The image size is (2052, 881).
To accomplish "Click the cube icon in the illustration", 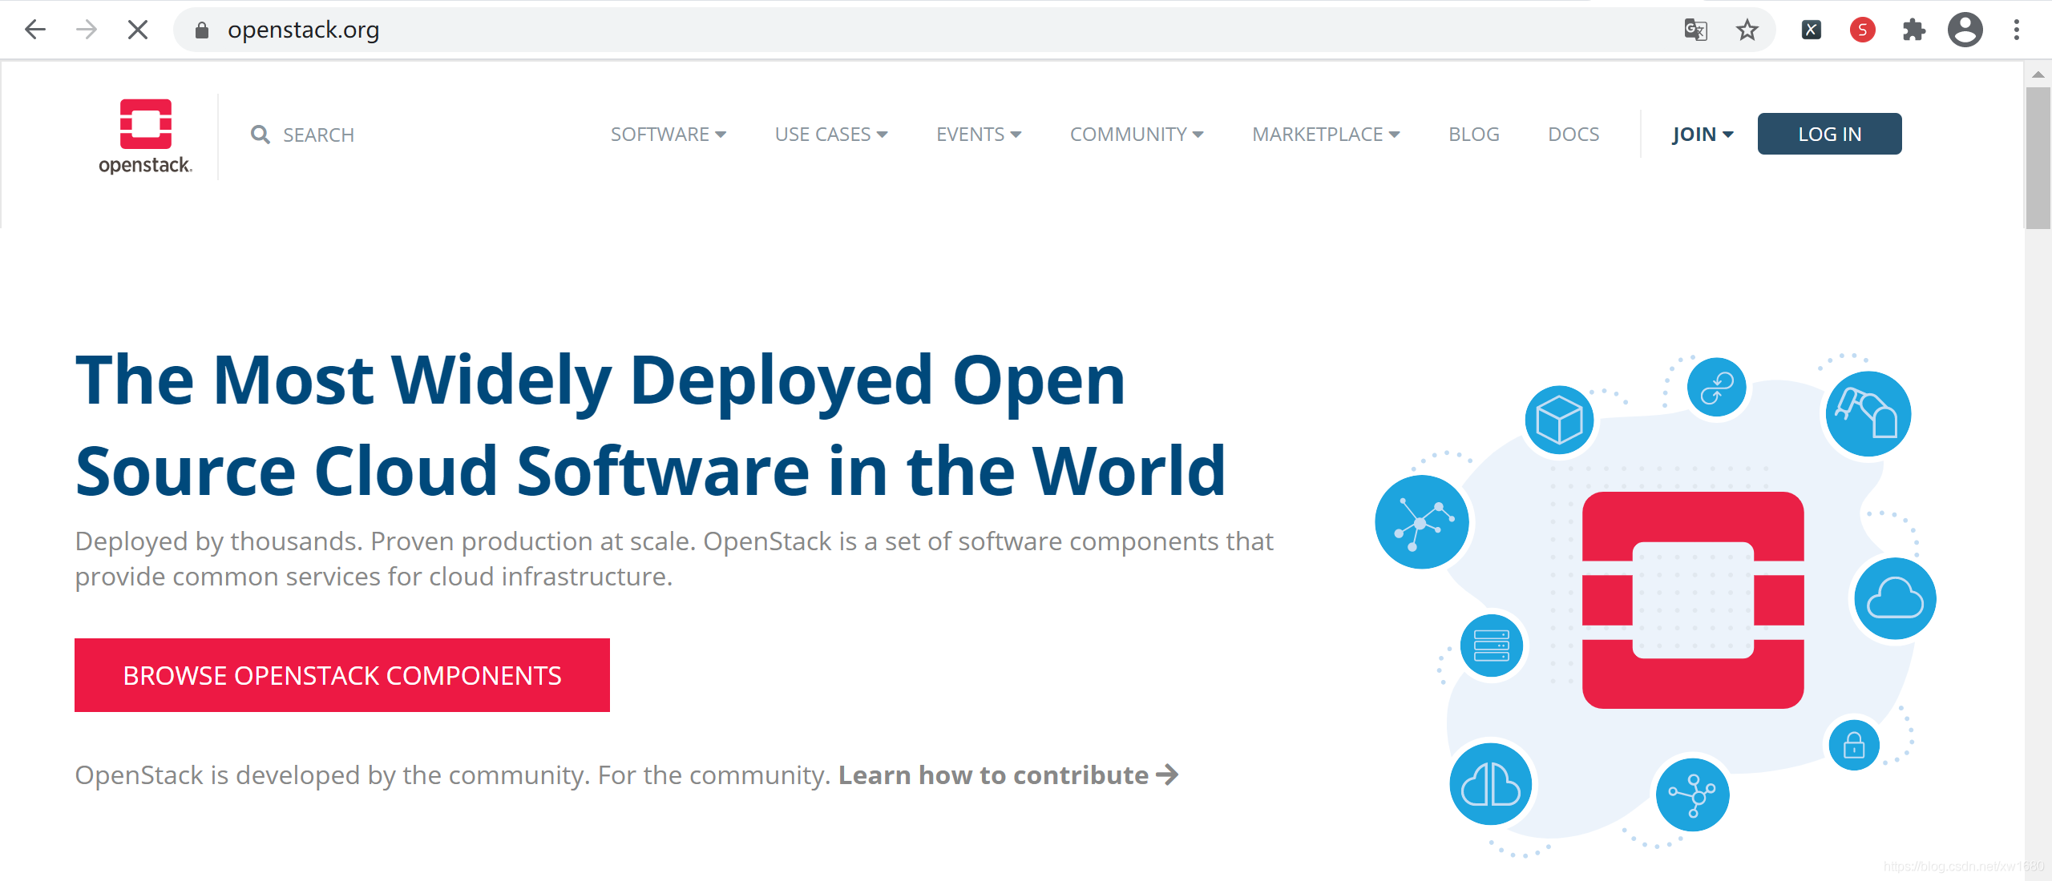I will [x=1559, y=420].
